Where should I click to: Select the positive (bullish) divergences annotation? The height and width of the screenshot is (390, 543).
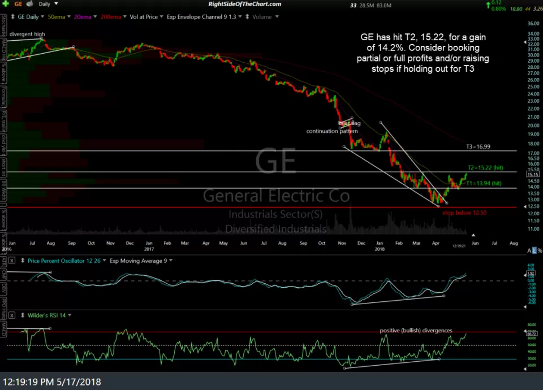pyautogui.click(x=416, y=331)
